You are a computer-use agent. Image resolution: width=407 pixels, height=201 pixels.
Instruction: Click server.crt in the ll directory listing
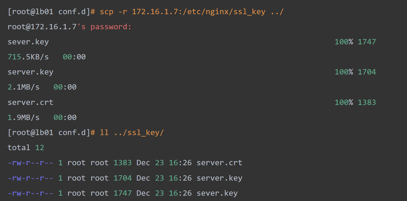tap(219, 163)
